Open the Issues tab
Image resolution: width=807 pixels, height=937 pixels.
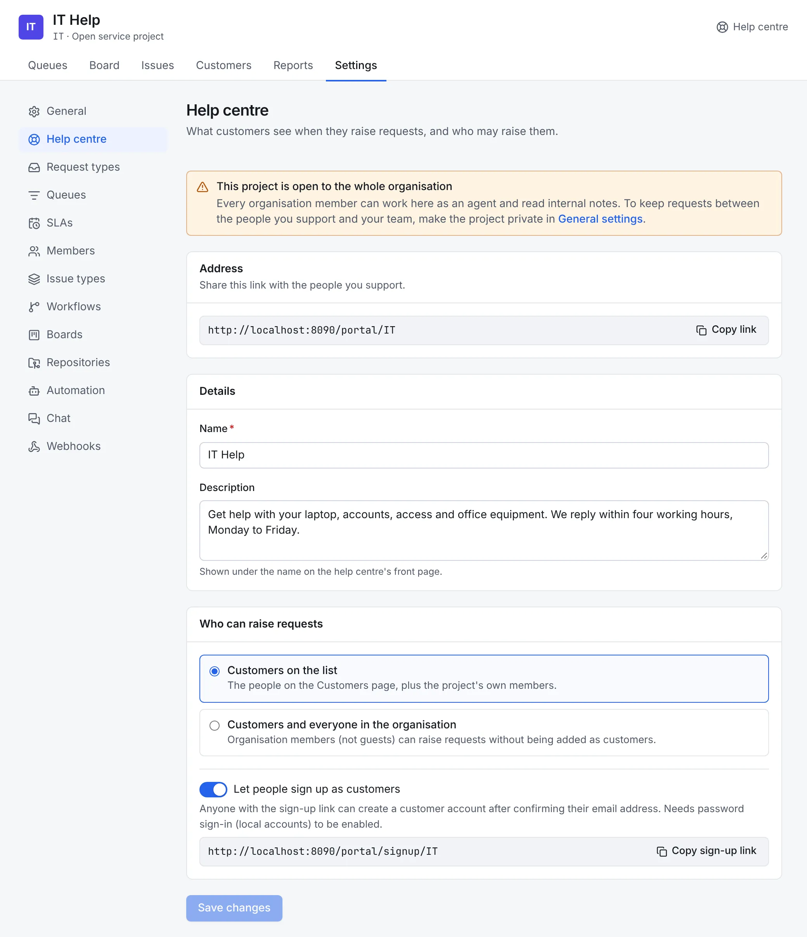click(158, 66)
